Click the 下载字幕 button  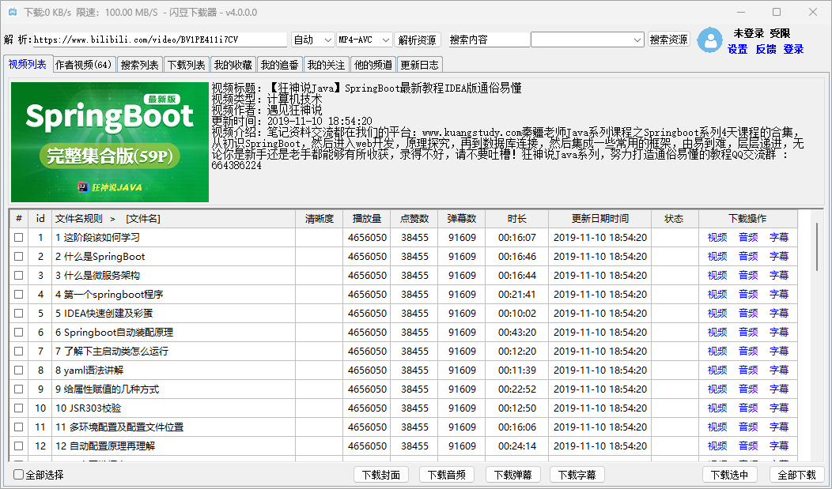coord(577,475)
